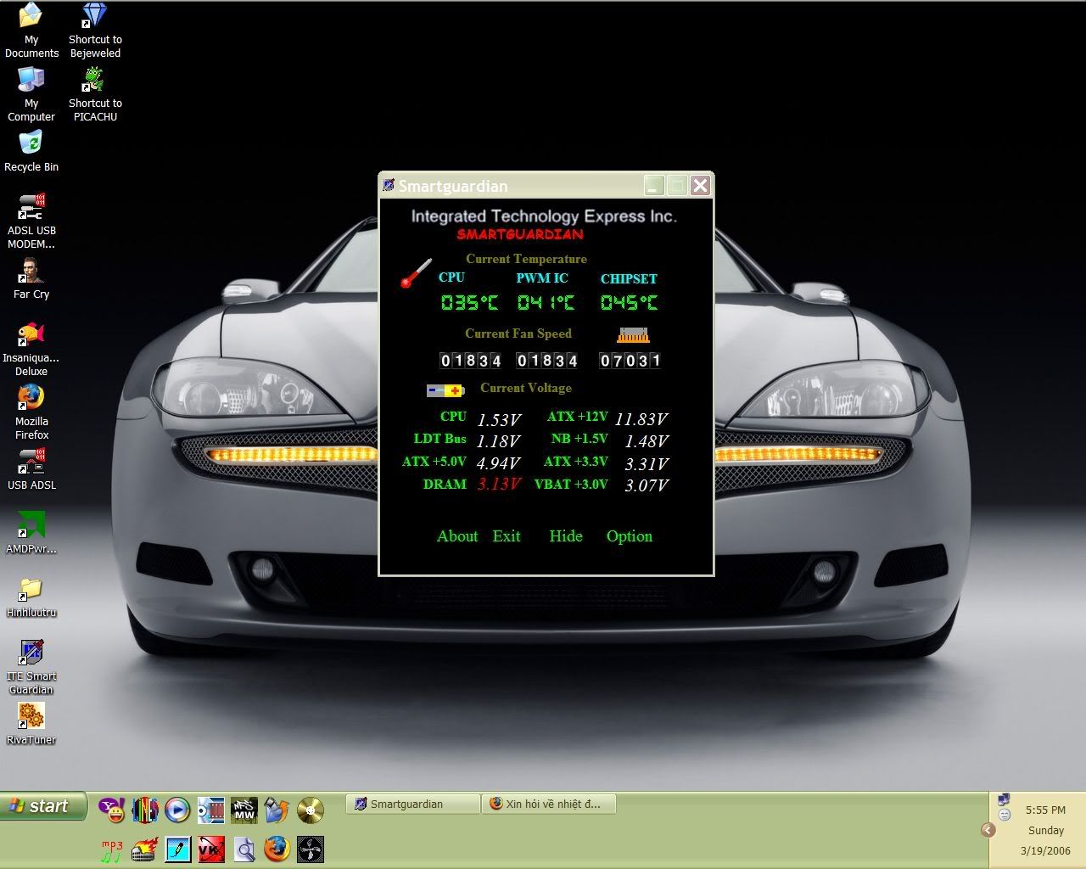Click the PWM IC temperature reading 041°C

546,302
